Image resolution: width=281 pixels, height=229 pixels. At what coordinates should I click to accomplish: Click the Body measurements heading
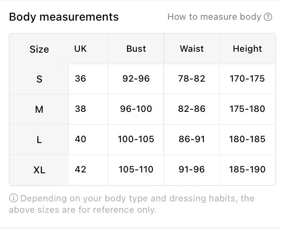tap(64, 17)
